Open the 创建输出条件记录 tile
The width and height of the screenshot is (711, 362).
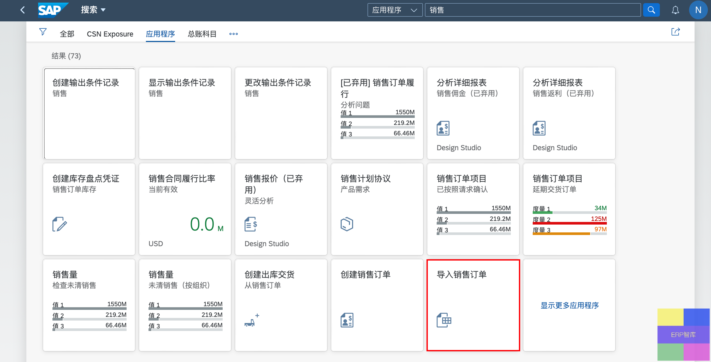pos(89,113)
